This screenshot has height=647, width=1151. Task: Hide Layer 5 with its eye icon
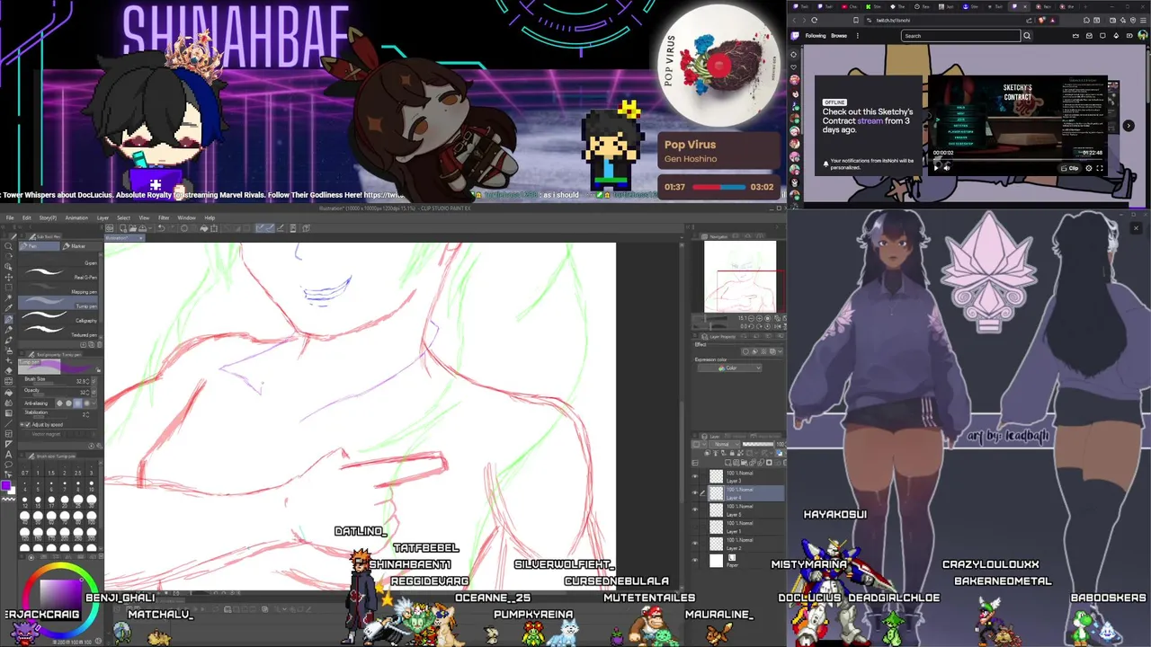tap(695, 510)
